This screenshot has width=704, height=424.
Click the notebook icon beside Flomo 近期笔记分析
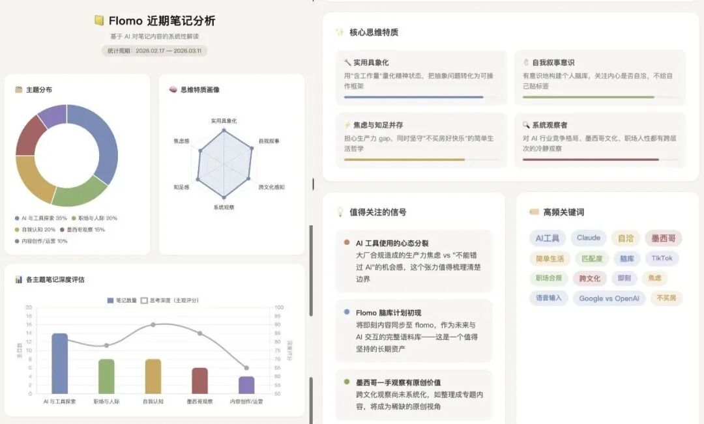pyautogui.click(x=99, y=20)
